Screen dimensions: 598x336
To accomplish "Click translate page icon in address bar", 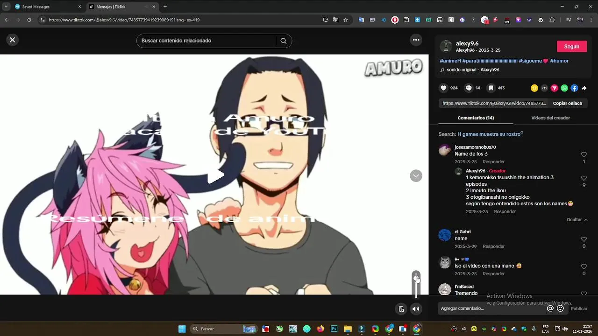I will 335,20.
